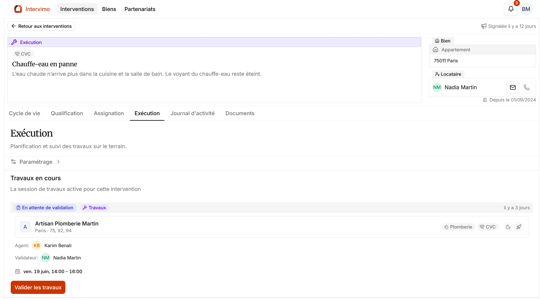Click 'Depuis le 01/09/2024' text
This screenshot has width=540, height=300.
[512, 100]
